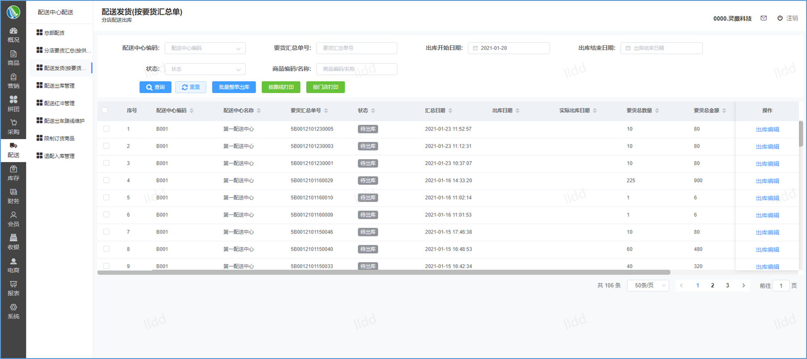Click the 商品 products sidebar icon
The width and height of the screenshot is (807, 359).
(x=13, y=58)
